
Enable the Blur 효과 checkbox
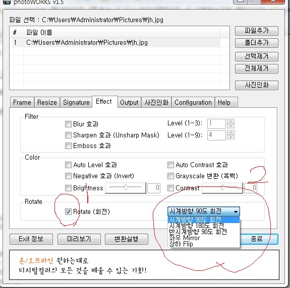[68, 124]
